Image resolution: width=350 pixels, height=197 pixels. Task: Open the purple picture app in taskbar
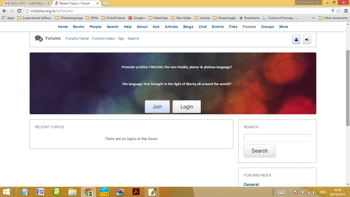(x=120, y=192)
